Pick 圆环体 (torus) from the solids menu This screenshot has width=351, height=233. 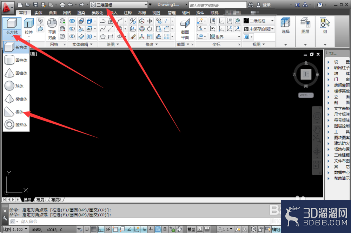(x=16, y=125)
